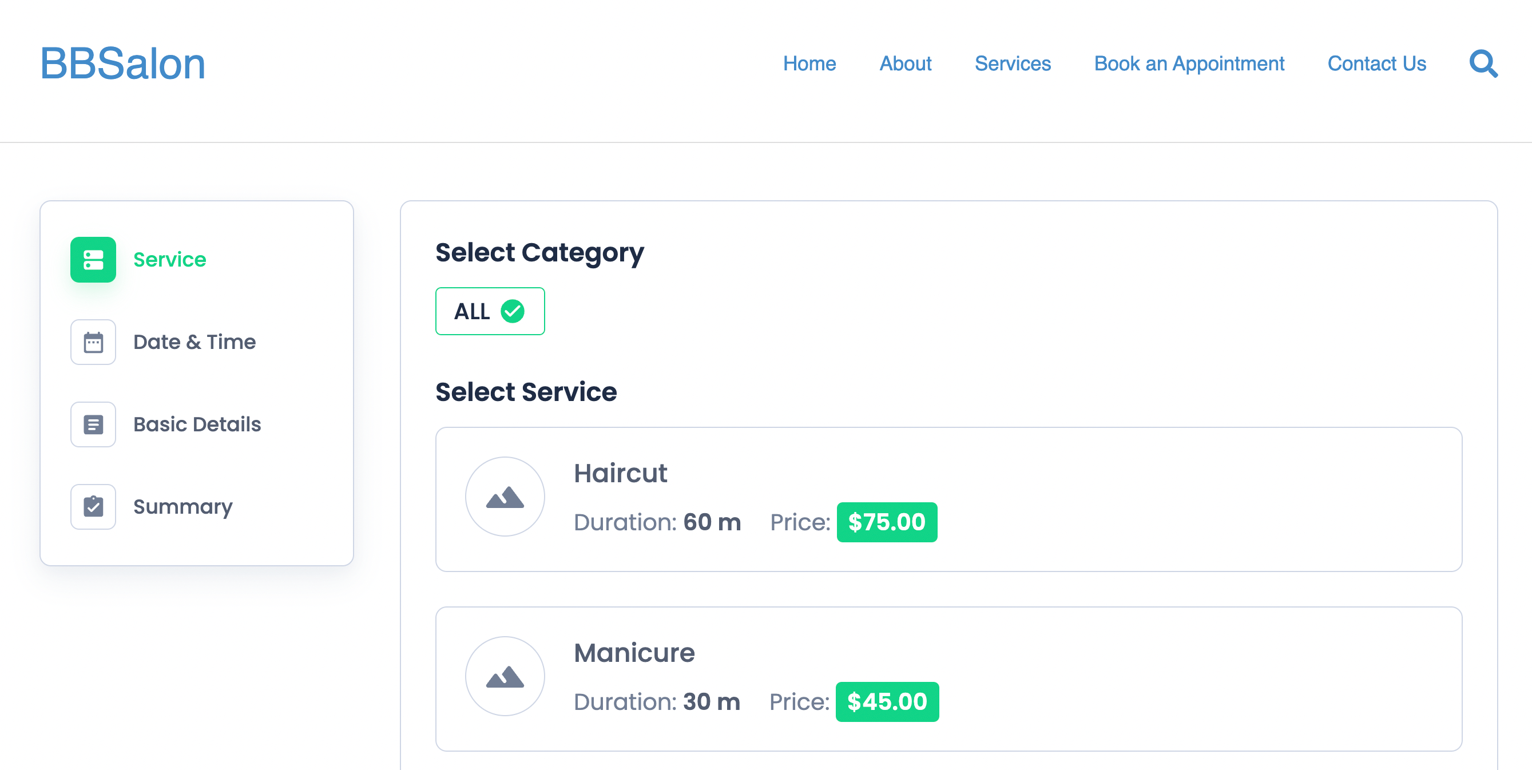The height and width of the screenshot is (770, 1532).
Task: Click the Haircut image placeholder icon
Action: tap(505, 497)
